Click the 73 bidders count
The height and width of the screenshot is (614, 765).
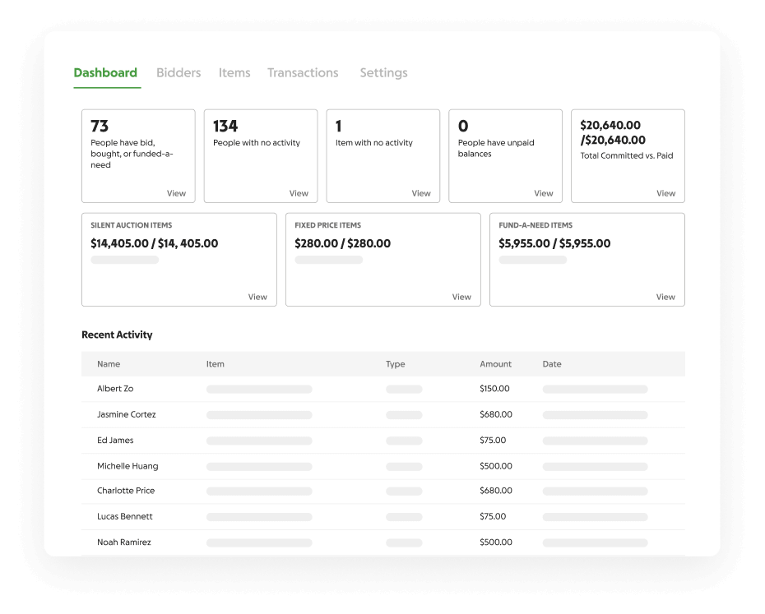[x=100, y=127]
